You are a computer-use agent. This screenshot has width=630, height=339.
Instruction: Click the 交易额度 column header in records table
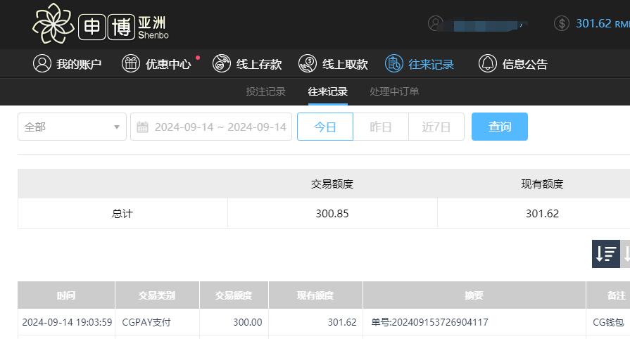234,295
